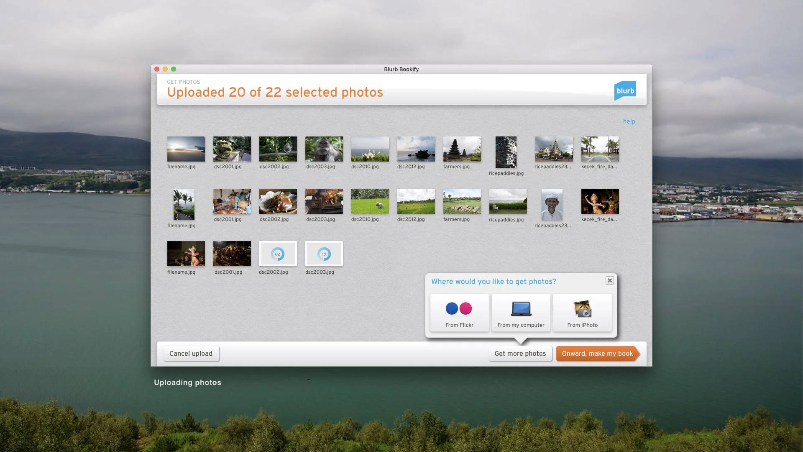Click the Blurb Bookify window title bar
The width and height of the screenshot is (803, 452).
(x=401, y=69)
